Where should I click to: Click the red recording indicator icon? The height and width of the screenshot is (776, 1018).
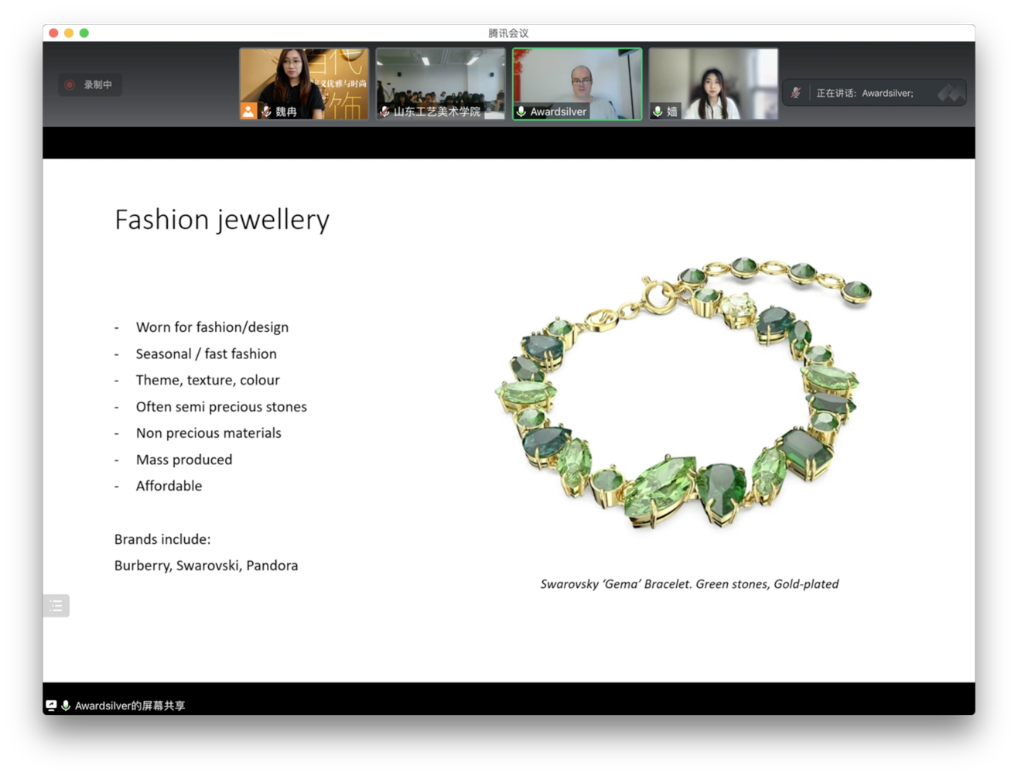coord(70,85)
